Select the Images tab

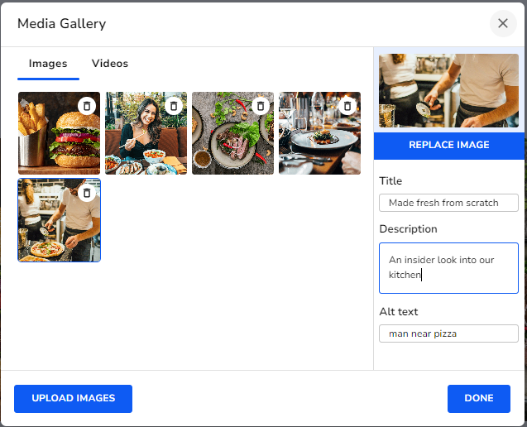(x=48, y=64)
